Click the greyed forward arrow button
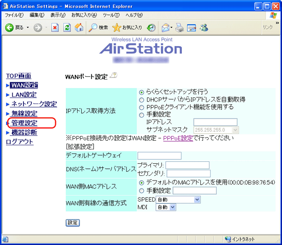This screenshot has width=282, height=245. coord(38,28)
